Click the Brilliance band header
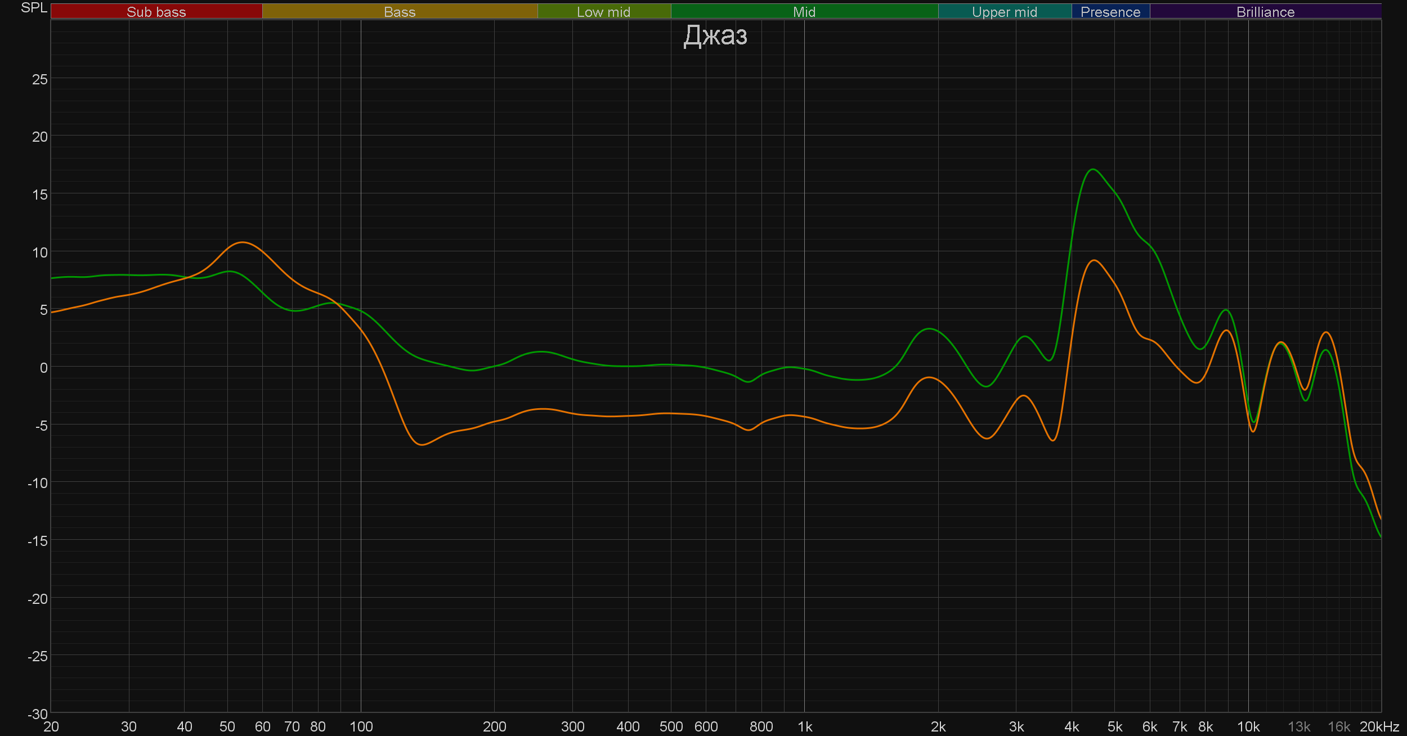 pos(1265,12)
